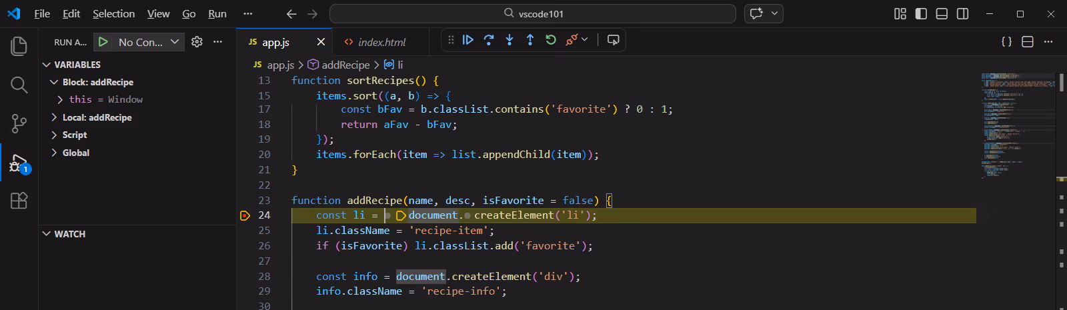Viewport: 1067px width, 310px height.
Task: Collapse Block: addRecipe scope
Action: point(54,82)
